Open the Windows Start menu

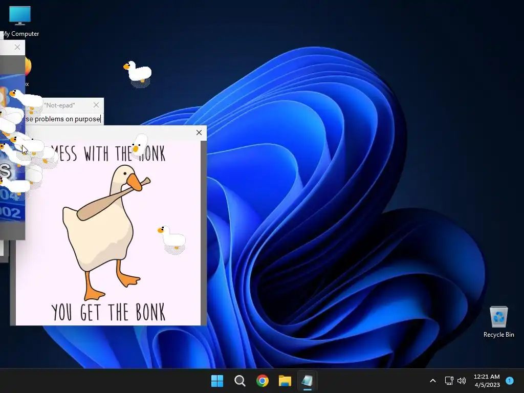click(217, 381)
